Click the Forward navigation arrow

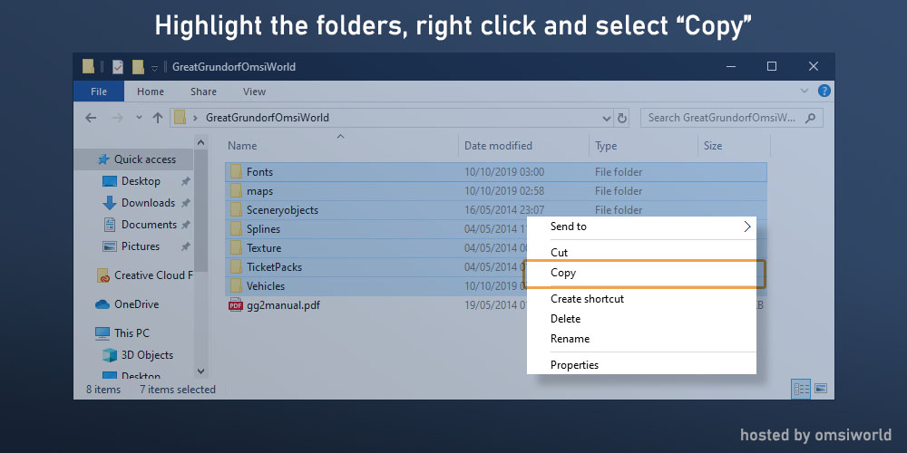click(117, 118)
